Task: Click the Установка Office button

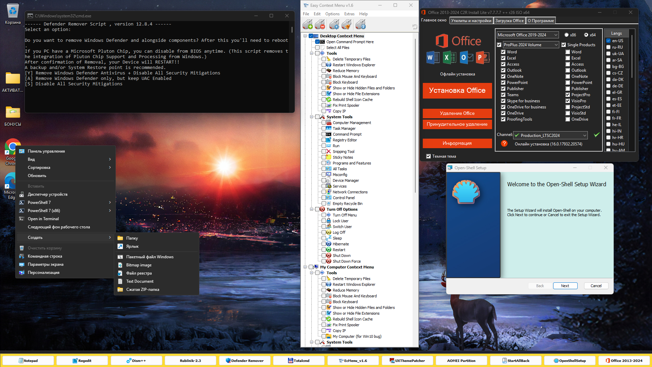Action: [457, 90]
